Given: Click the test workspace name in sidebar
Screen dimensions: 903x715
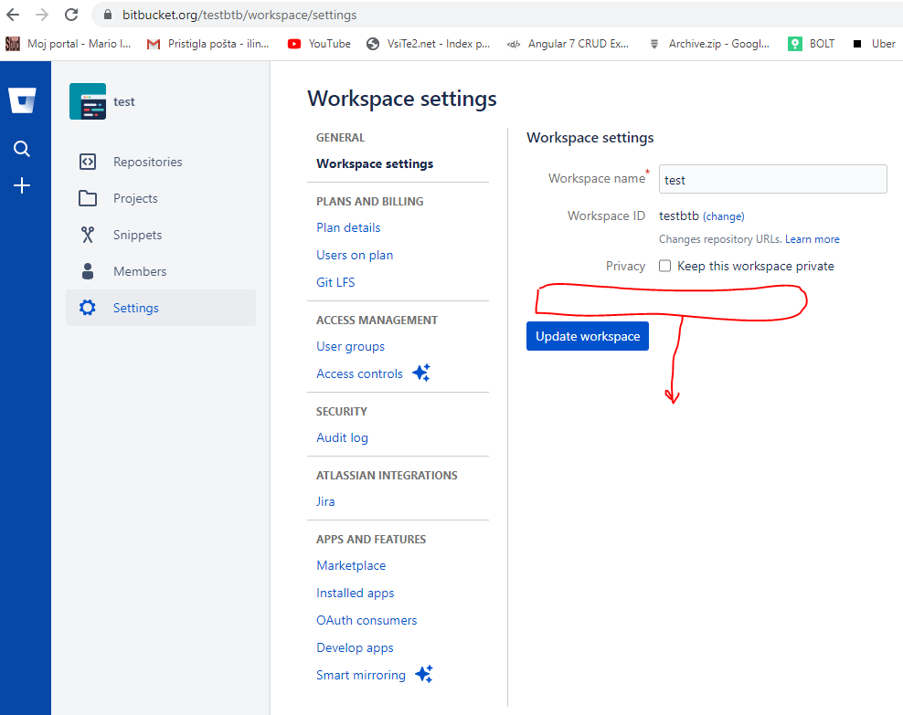Looking at the screenshot, I should click(x=123, y=101).
